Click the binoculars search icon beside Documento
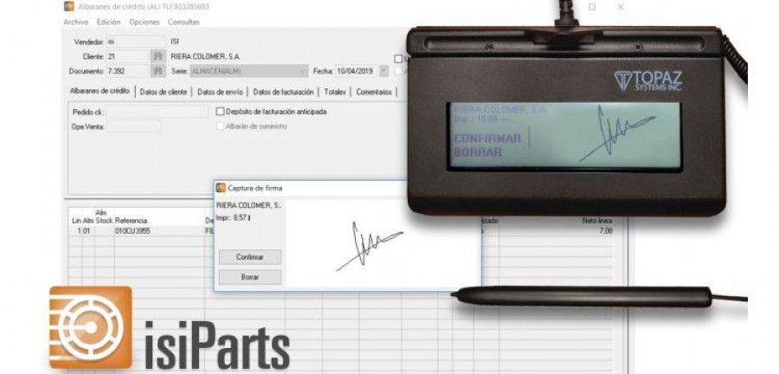Image resolution: width=779 pixels, height=374 pixels. 158,71
